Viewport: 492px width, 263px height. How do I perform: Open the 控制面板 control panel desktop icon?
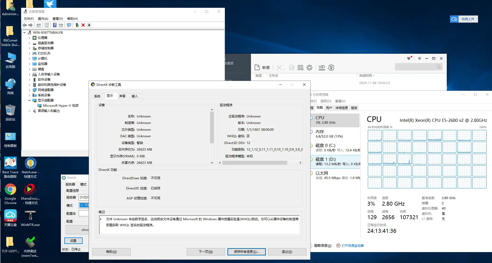(10, 140)
